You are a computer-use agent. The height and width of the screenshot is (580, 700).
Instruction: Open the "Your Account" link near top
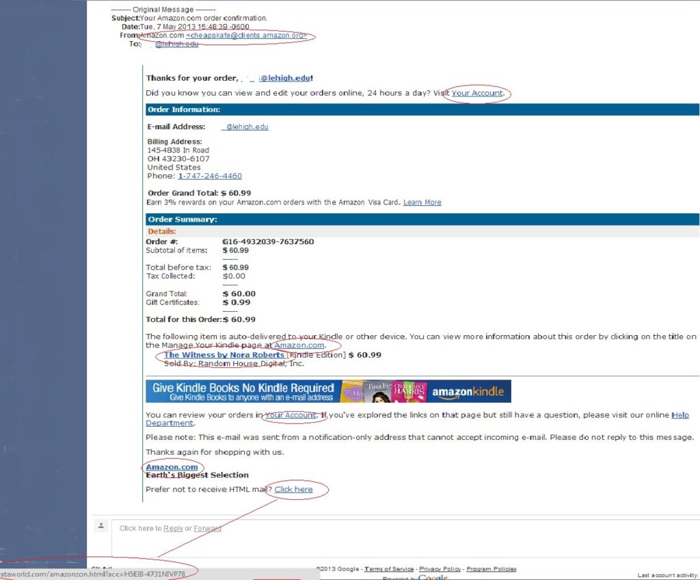(x=476, y=93)
